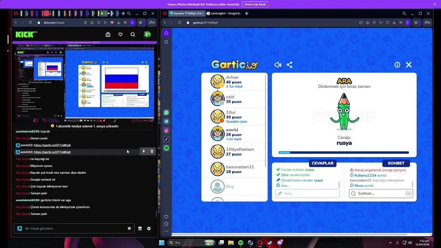Open emoji picker in Kick chat
441x248 pixels.
(130, 228)
